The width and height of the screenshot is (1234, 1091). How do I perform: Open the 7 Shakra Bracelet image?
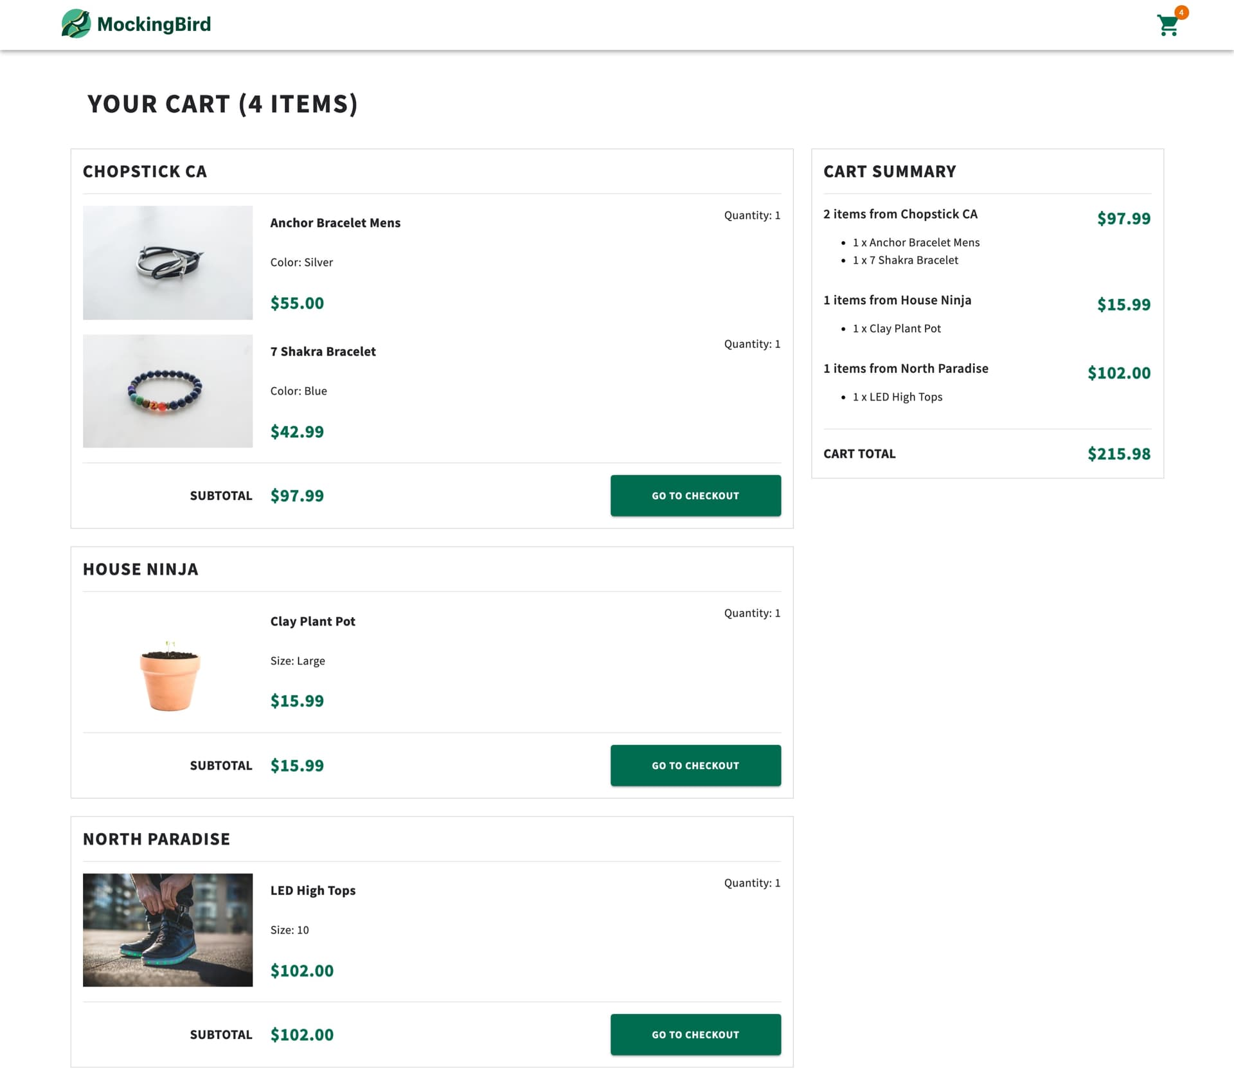pos(168,391)
